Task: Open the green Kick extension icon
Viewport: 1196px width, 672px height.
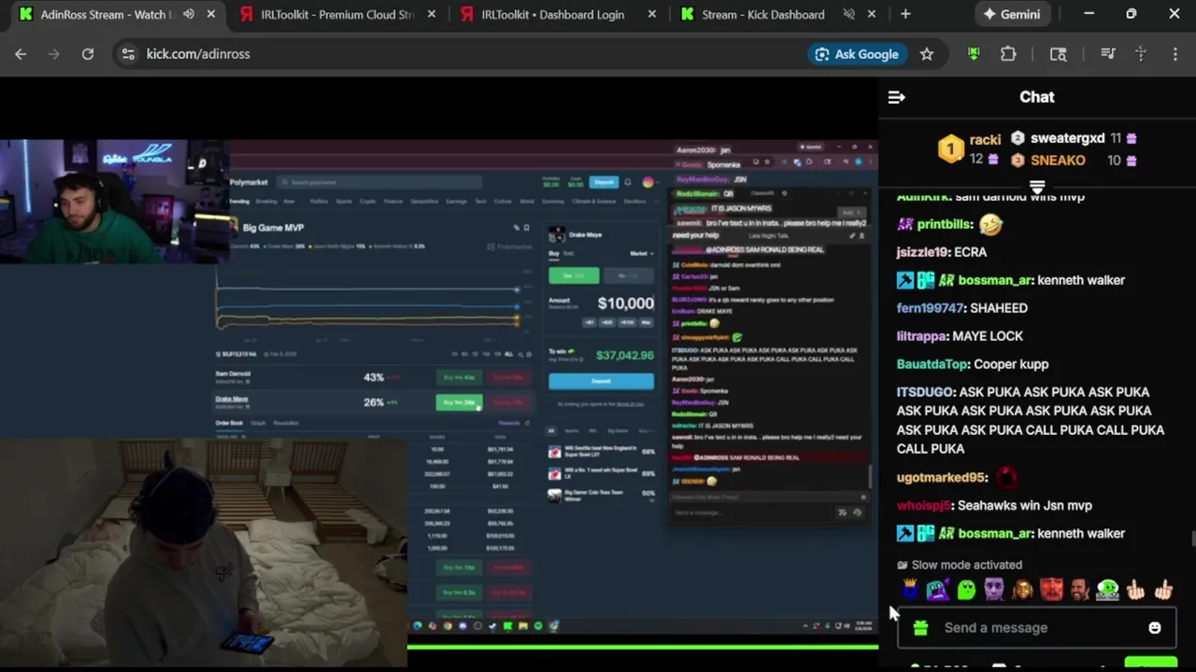Action: point(974,54)
